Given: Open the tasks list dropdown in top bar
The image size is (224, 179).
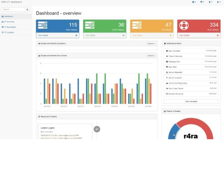Looking at the screenshot, I should coord(202,2).
